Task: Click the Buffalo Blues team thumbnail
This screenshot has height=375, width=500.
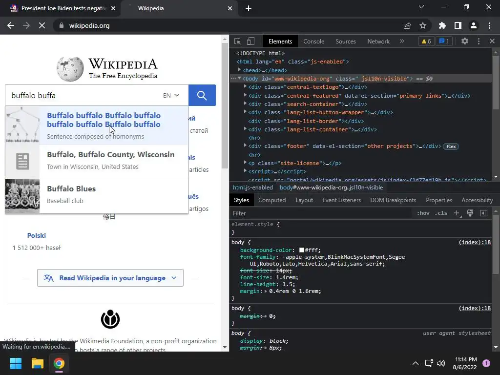Action: tap(22, 196)
